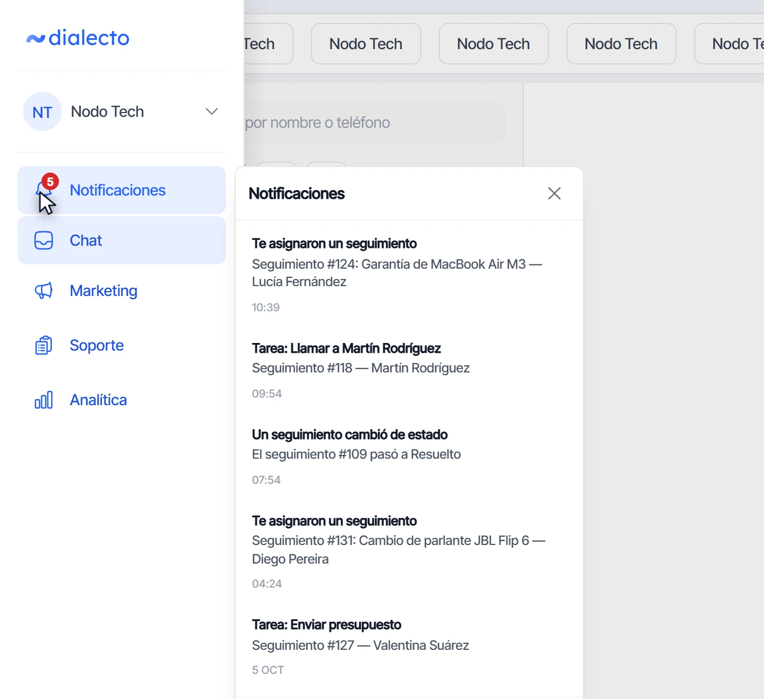Click the Marketing megaphone icon
The width and height of the screenshot is (764, 699).
44,291
